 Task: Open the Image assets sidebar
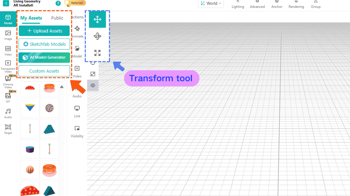click(8, 35)
